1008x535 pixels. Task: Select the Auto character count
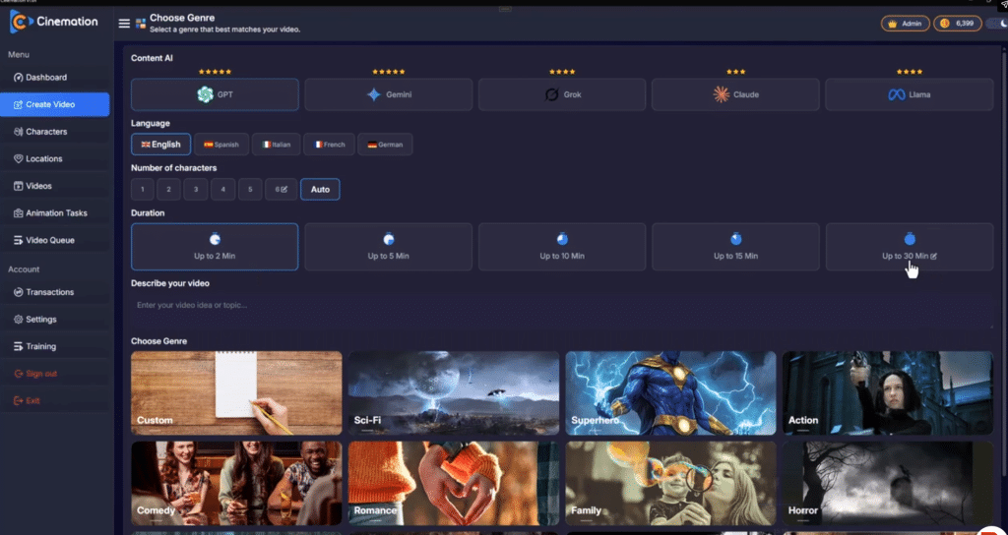pos(320,189)
